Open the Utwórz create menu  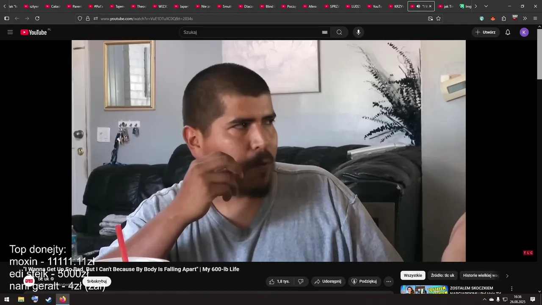[x=486, y=32]
